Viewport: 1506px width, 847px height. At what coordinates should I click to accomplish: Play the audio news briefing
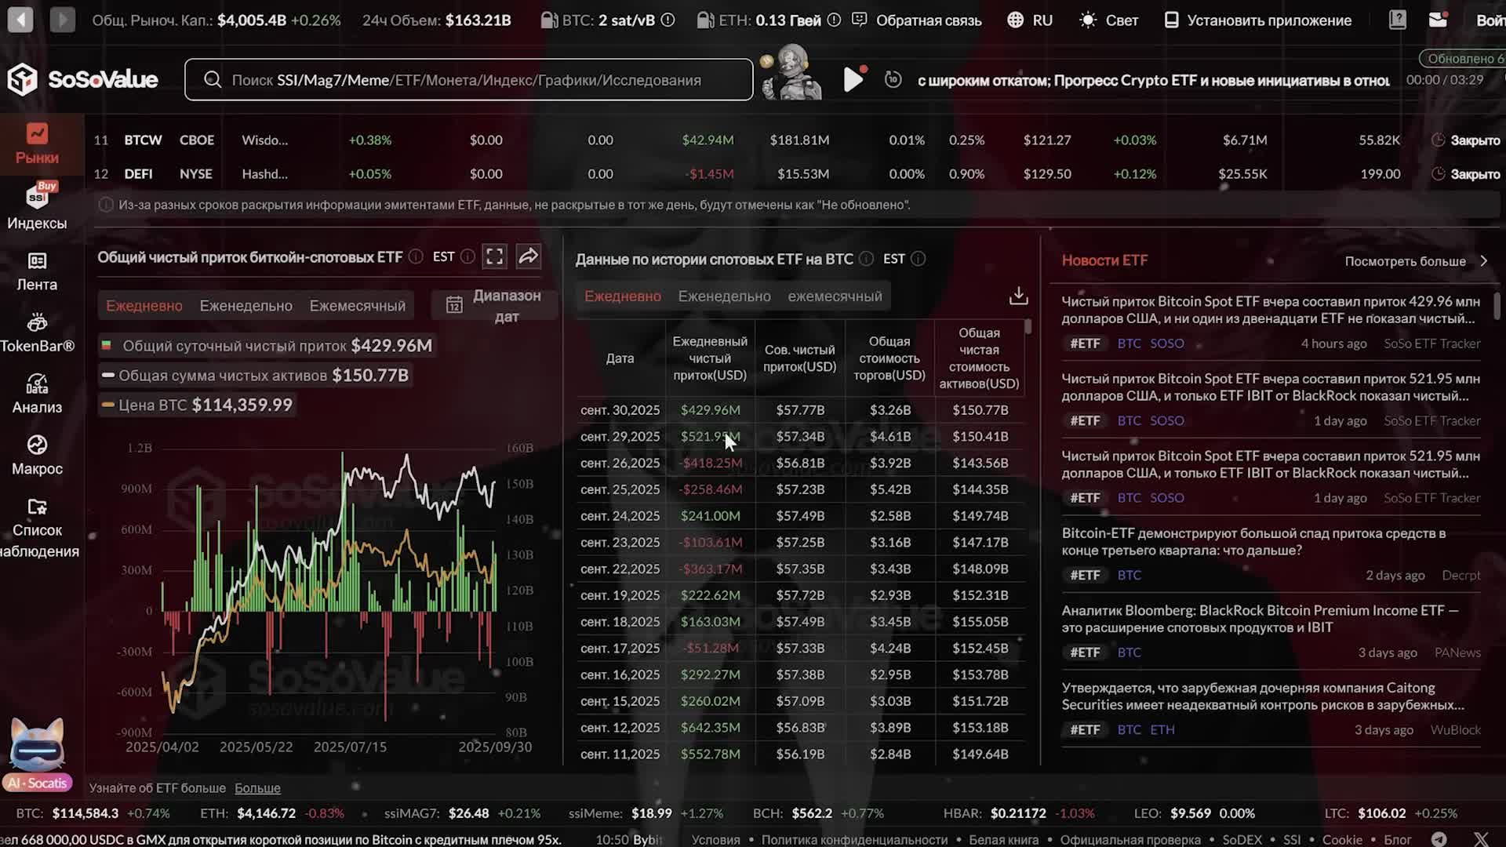pos(853,80)
